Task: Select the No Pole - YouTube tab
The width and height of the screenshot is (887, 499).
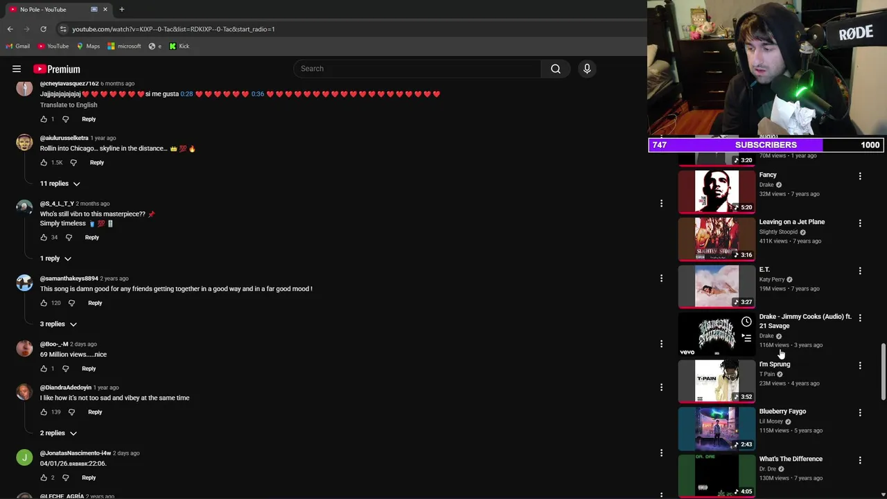Action: coord(58,10)
